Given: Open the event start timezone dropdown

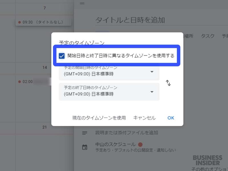Looking at the screenshot, I should [109, 72].
